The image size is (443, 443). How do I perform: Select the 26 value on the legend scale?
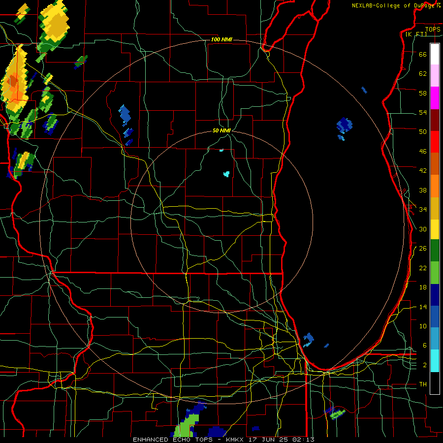(x=423, y=249)
